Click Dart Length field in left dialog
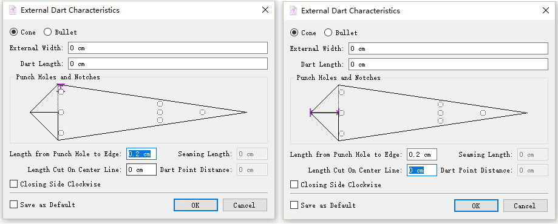The image size is (558, 224). tap(168, 64)
